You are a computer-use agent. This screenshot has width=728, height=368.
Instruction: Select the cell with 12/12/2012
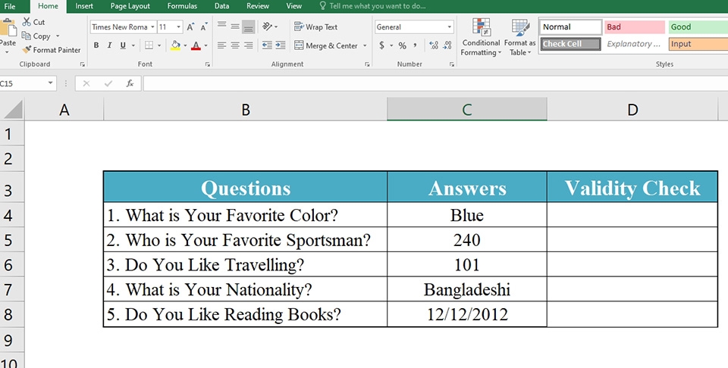[x=467, y=314]
